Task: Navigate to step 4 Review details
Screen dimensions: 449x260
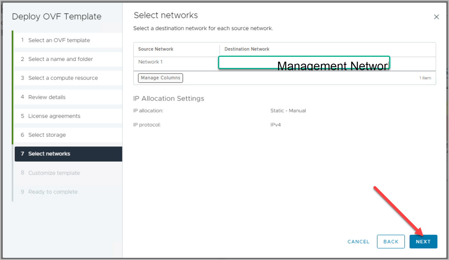Action: (47, 97)
